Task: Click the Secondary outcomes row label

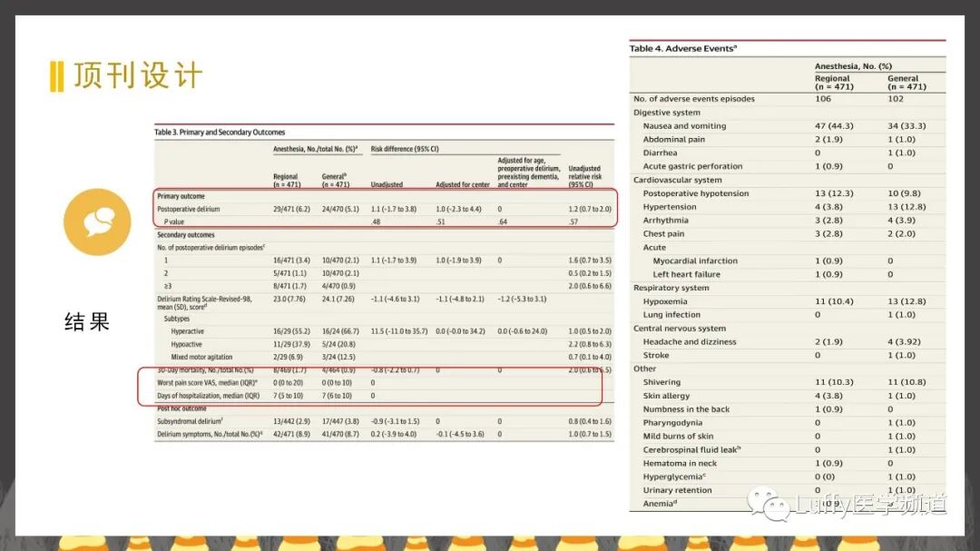Action: point(186,234)
